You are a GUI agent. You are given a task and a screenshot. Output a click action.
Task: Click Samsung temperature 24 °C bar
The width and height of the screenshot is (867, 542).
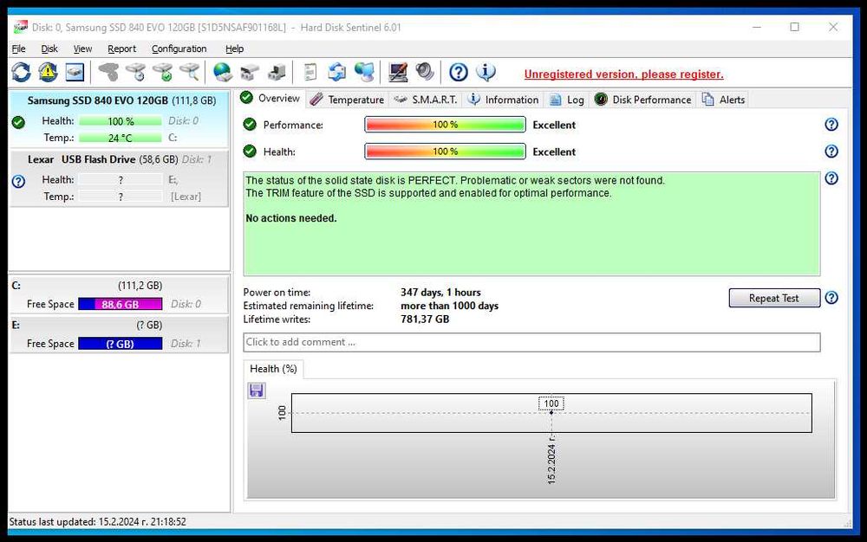pyautogui.click(x=120, y=138)
